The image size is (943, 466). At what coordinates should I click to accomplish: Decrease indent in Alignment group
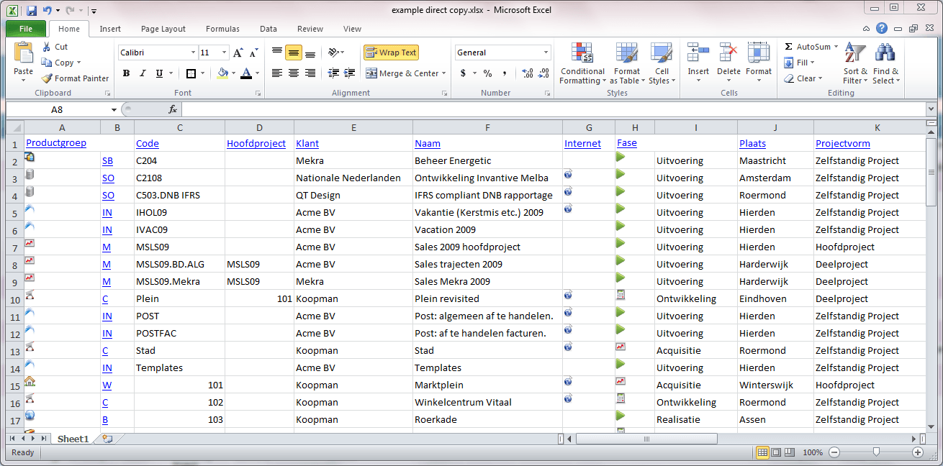tap(333, 73)
